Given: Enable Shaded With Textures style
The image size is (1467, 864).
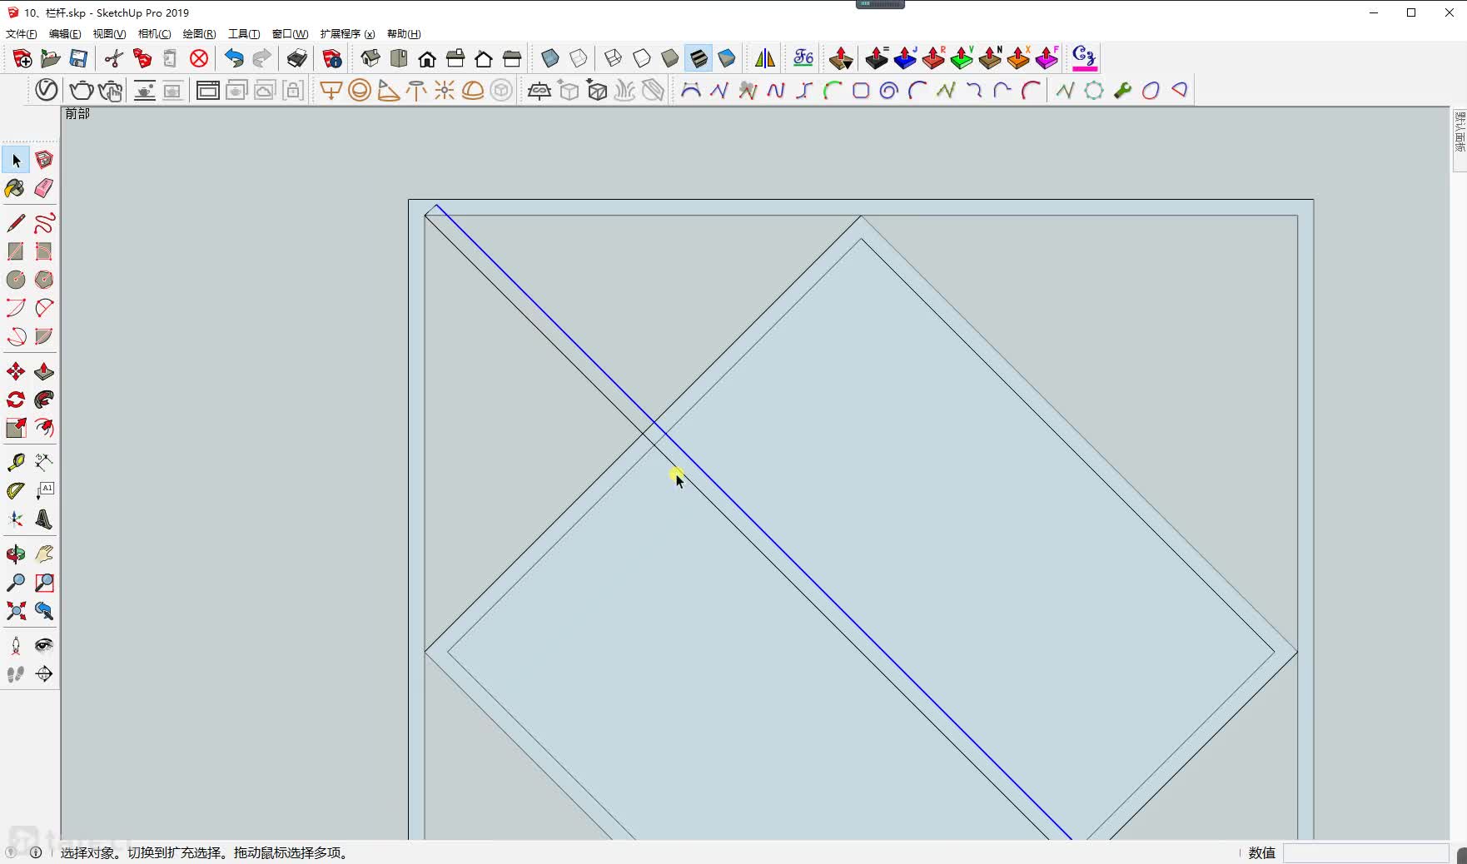Looking at the screenshot, I should pyautogui.click(x=699, y=58).
